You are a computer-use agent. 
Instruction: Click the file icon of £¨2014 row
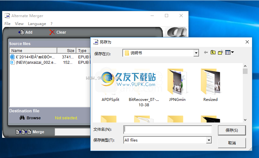click(x=12, y=57)
